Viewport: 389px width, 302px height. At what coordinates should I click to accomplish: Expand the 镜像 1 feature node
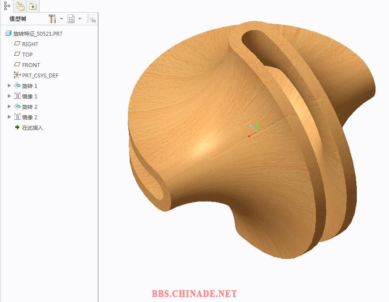(x=9, y=96)
